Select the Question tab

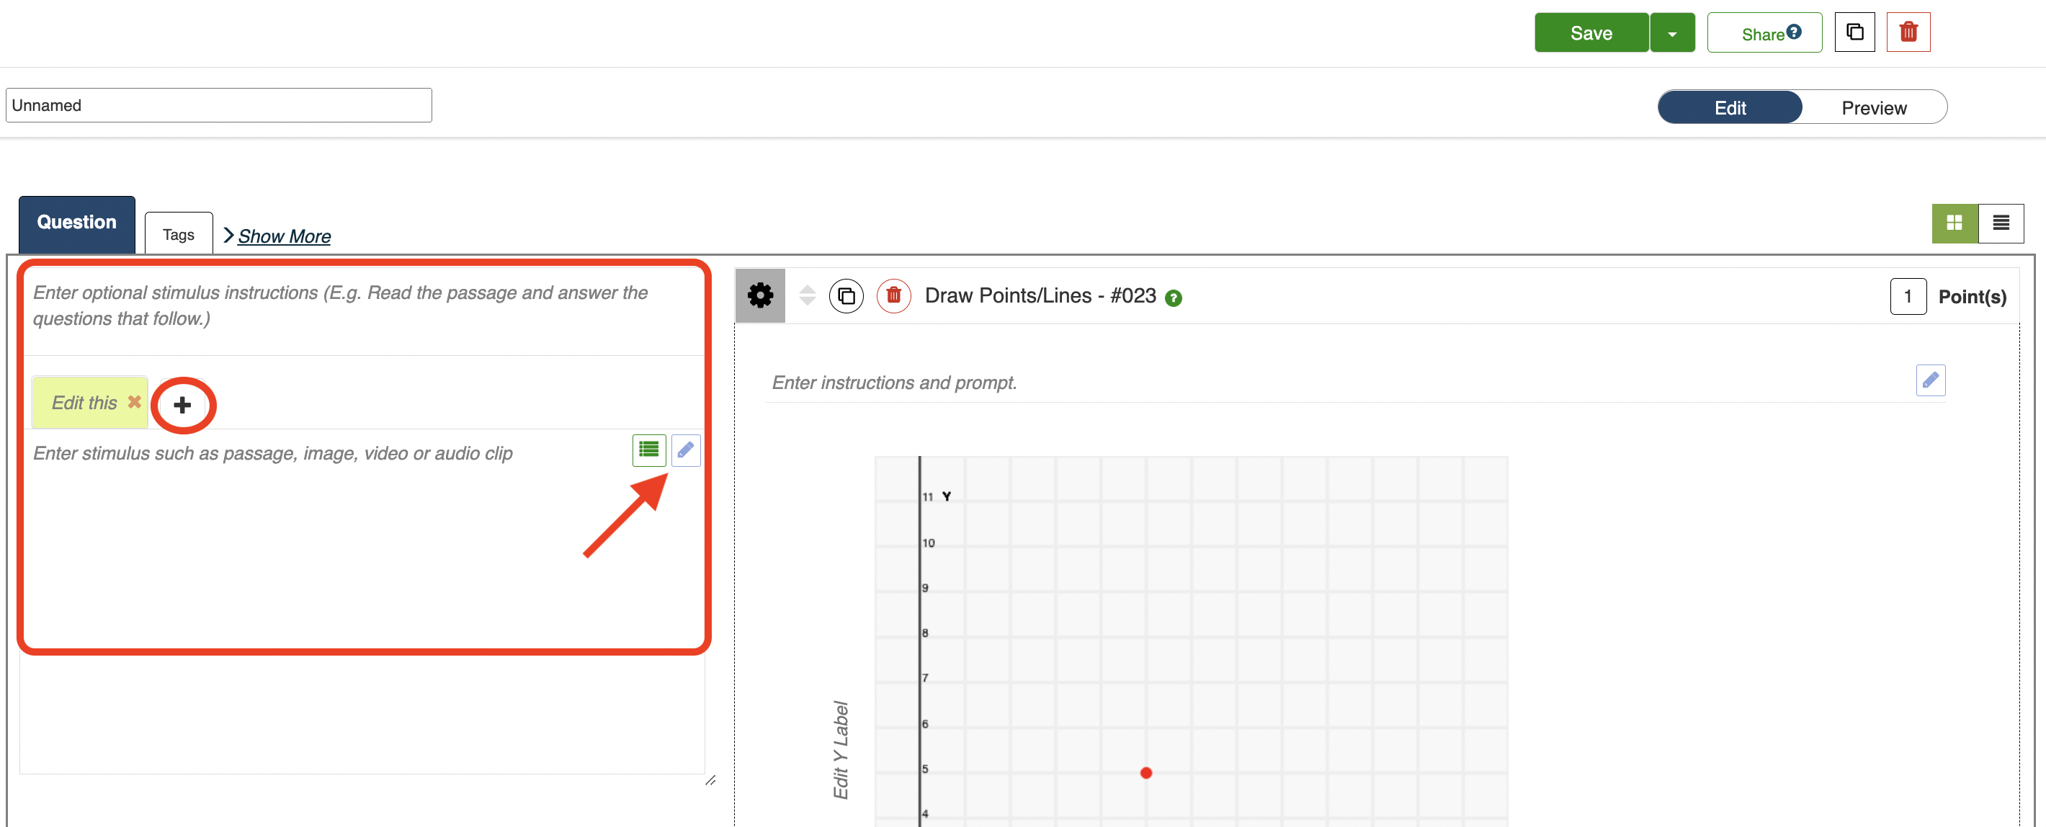click(76, 223)
